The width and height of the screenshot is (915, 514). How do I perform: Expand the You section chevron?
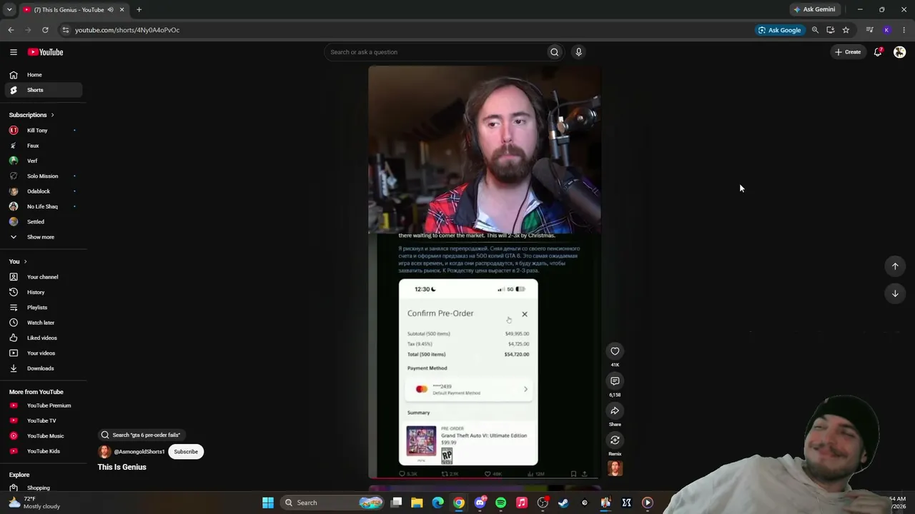(25, 262)
